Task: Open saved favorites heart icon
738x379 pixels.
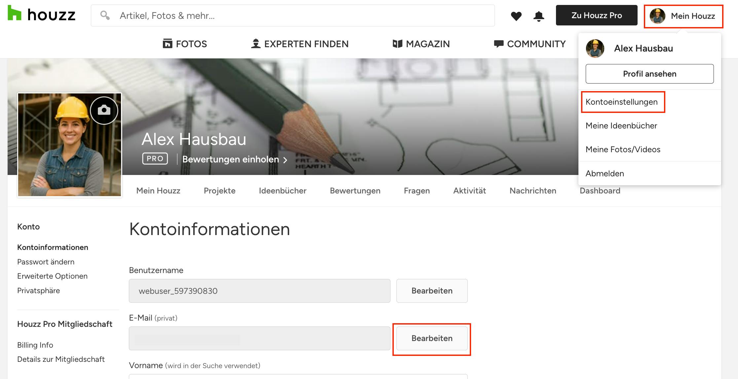Action: [516, 16]
